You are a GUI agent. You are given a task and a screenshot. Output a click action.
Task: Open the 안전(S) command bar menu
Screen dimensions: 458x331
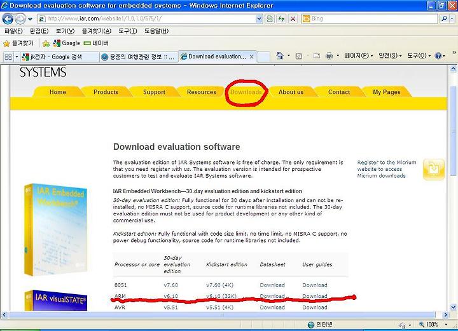390,55
